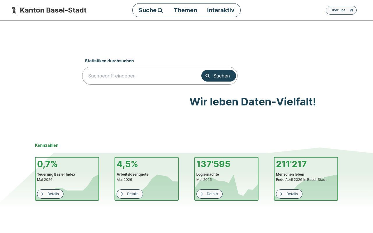373x233 pixels.
Task: Open the Teuerung Basler Index card
Action: [x=67, y=179]
